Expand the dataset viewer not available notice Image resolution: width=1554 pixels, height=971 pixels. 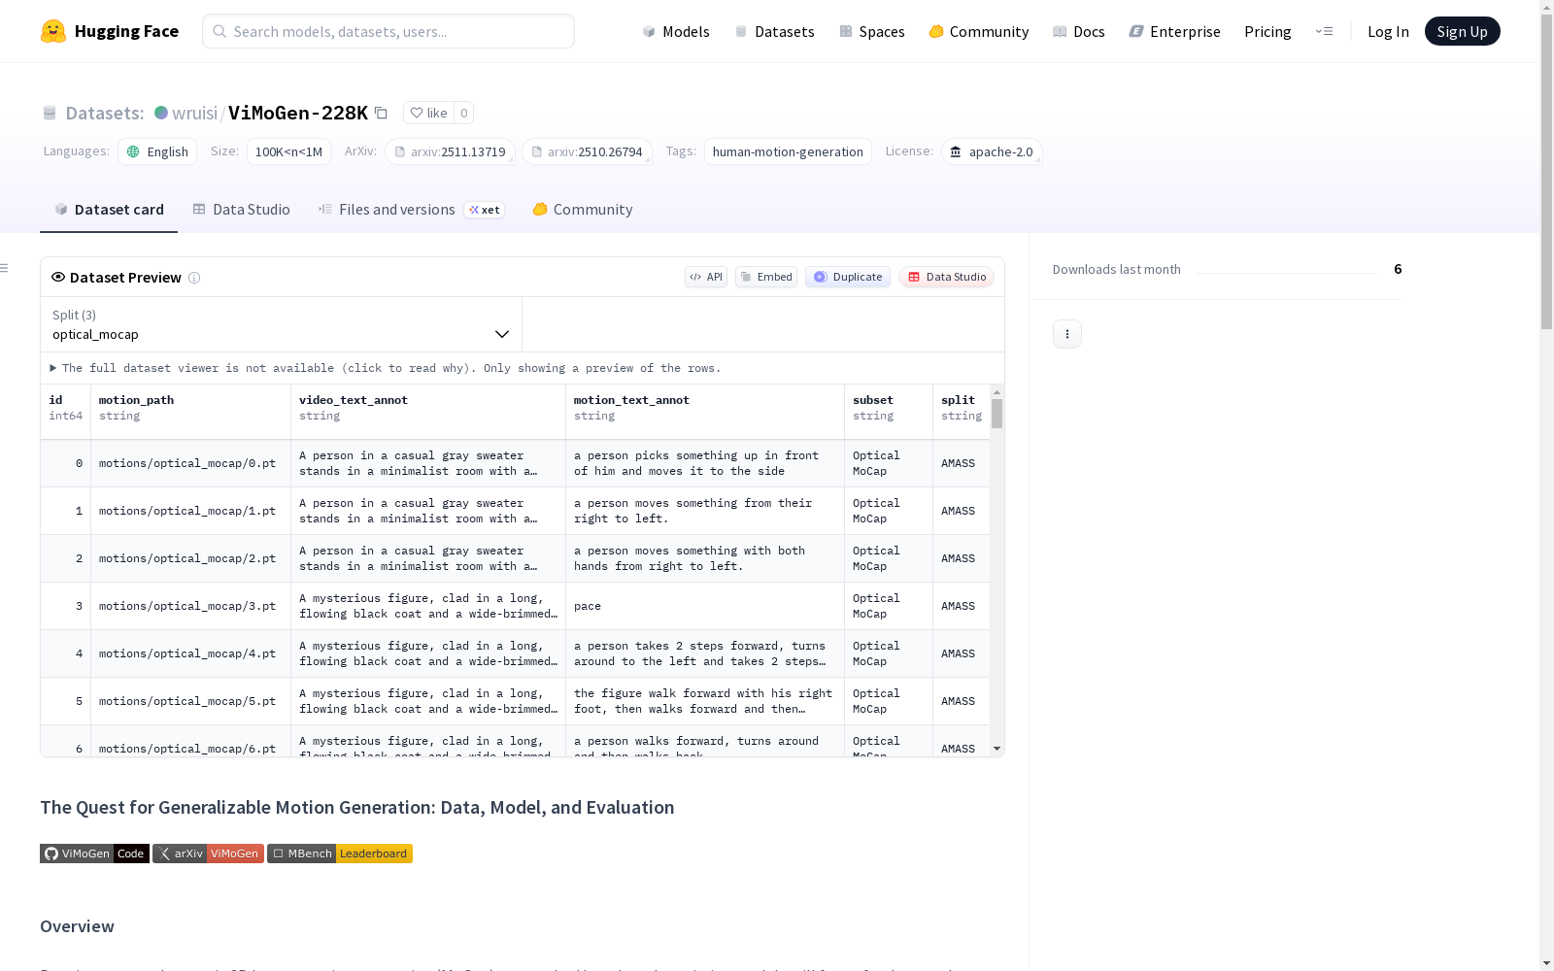pos(386,368)
